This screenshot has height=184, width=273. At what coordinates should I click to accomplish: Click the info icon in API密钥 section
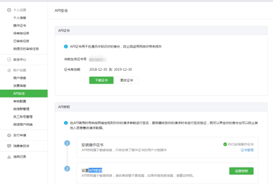tap(66, 123)
